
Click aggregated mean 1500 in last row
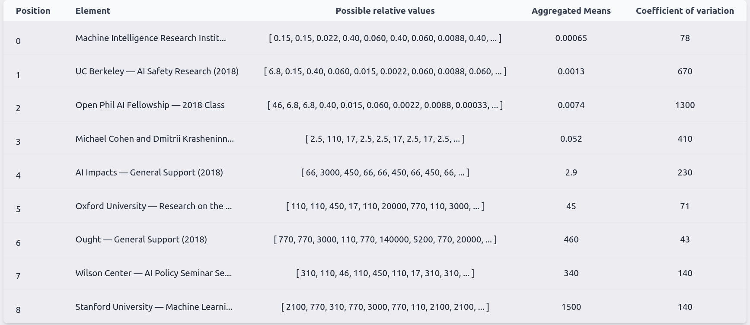(571, 307)
